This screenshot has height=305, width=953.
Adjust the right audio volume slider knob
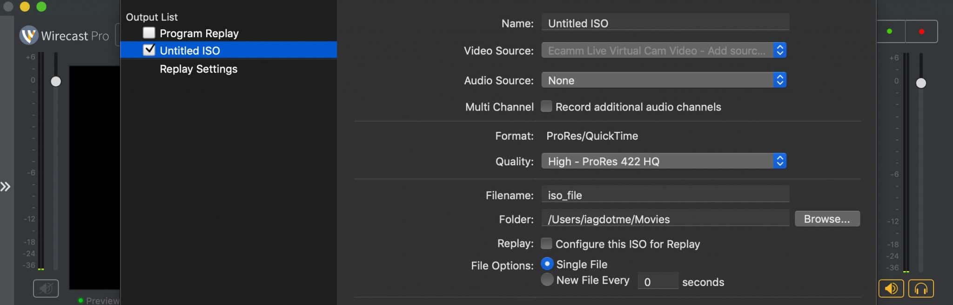[921, 83]
